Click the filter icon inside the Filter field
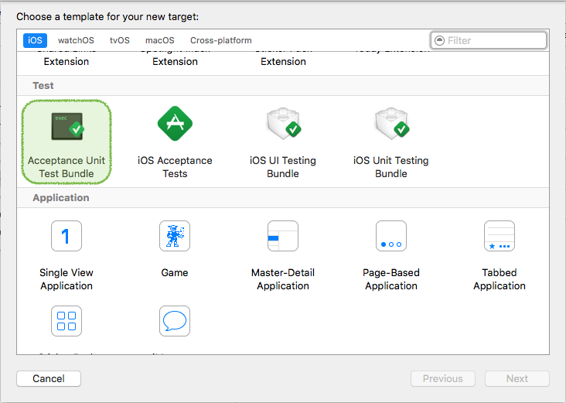Image resolution: width=566 pixels, height=403 pixels. [439, 40]
